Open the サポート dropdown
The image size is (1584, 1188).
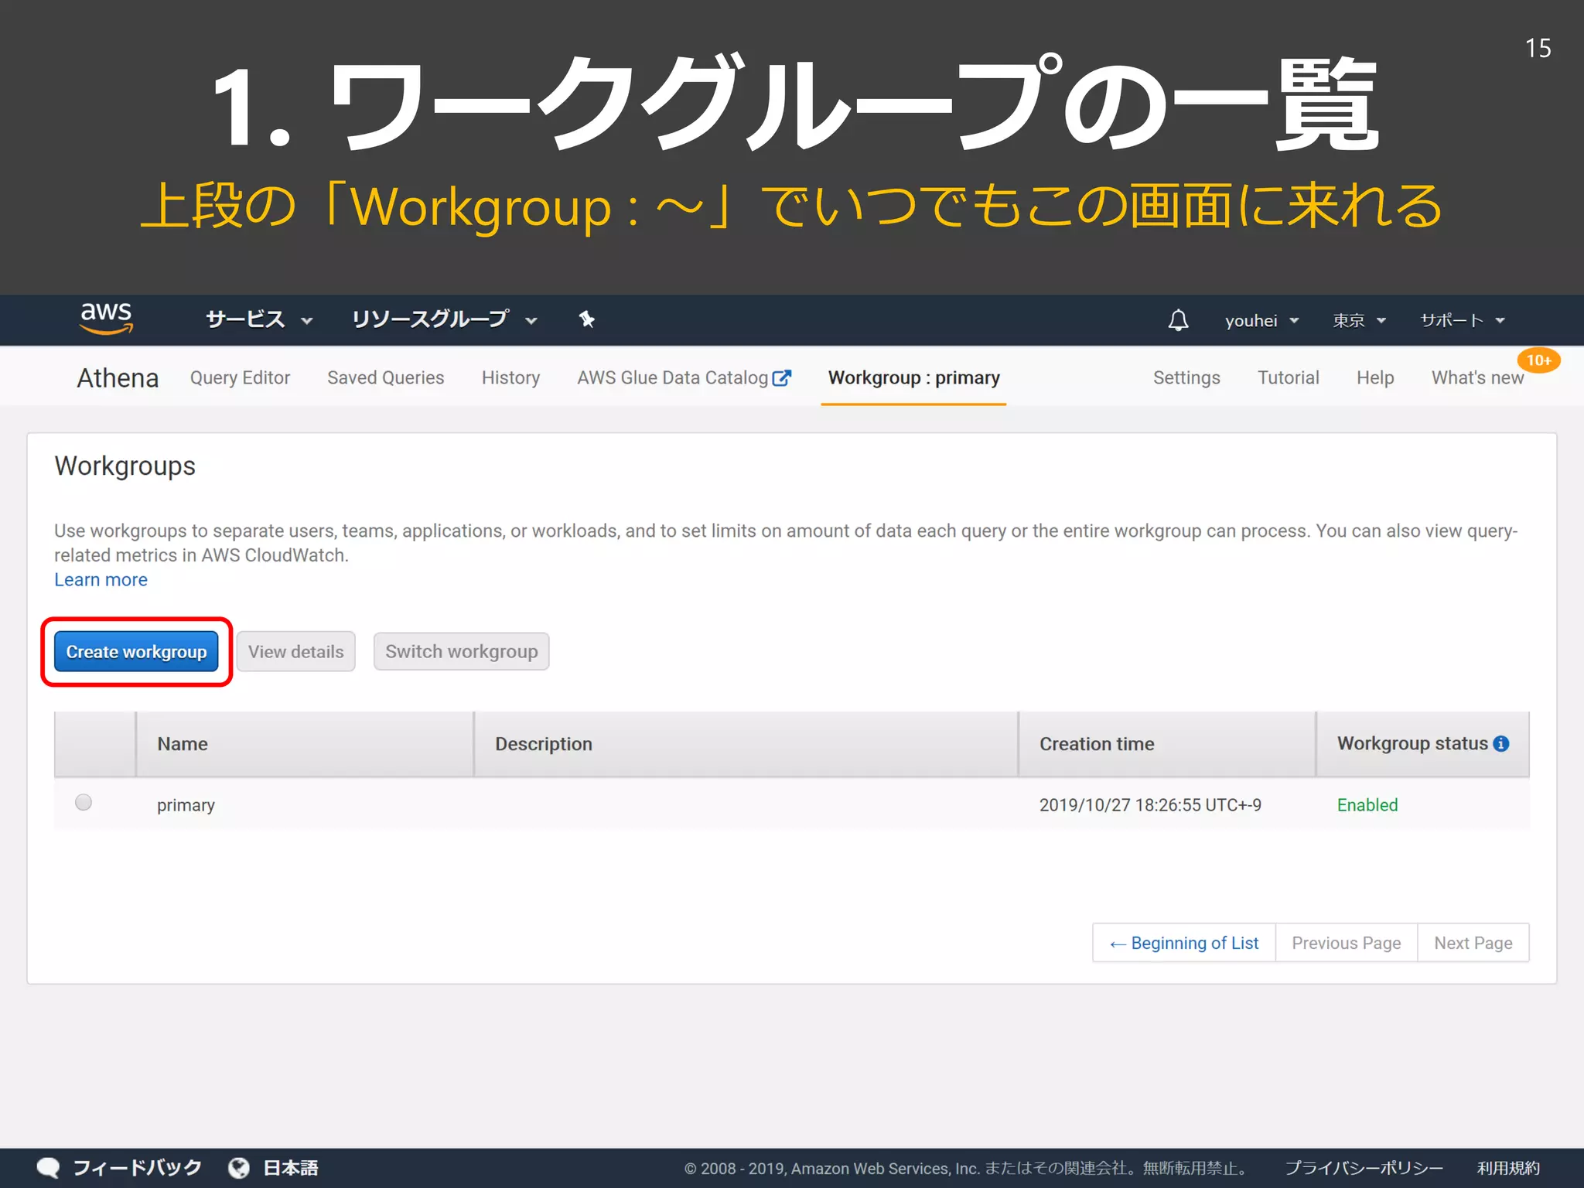(x=1463, y=320)
